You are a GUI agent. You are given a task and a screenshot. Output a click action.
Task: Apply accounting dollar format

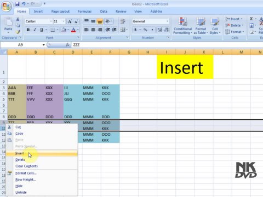point(135,30)
